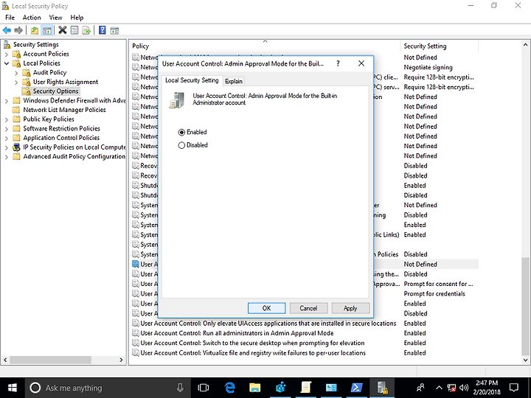
Task: Open the File menu
Action: [x=10, y=17]
